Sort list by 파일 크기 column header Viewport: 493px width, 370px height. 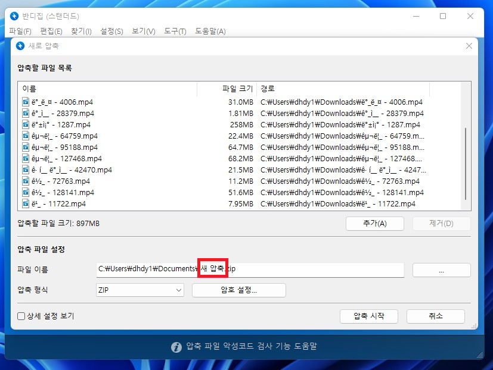tap(227, 89)
